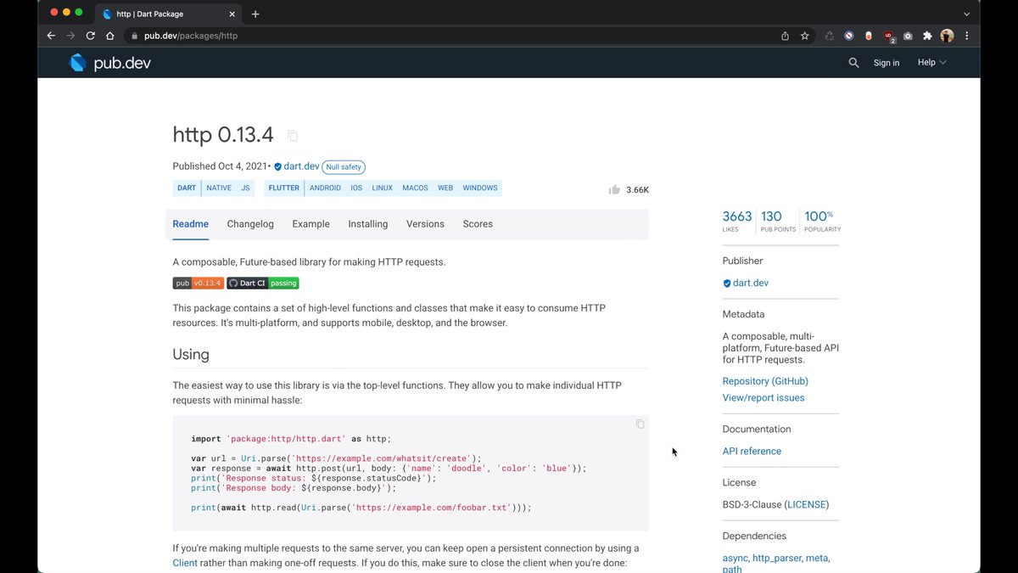Screen dimensions: 1018x573
Task: Expand the Help dropdown menu
Action: [931, 63]
